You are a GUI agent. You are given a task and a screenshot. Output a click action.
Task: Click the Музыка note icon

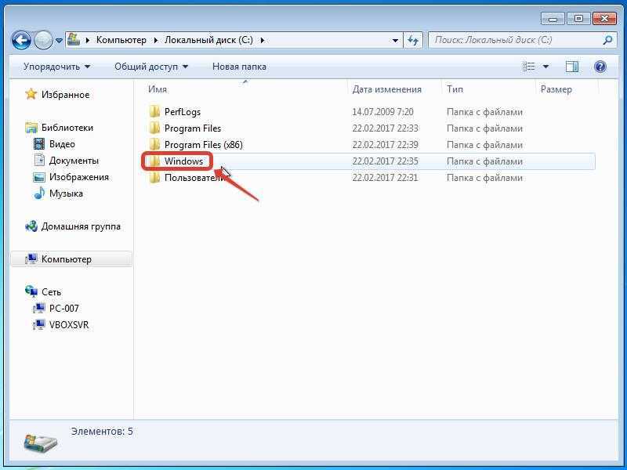(39, 193)
